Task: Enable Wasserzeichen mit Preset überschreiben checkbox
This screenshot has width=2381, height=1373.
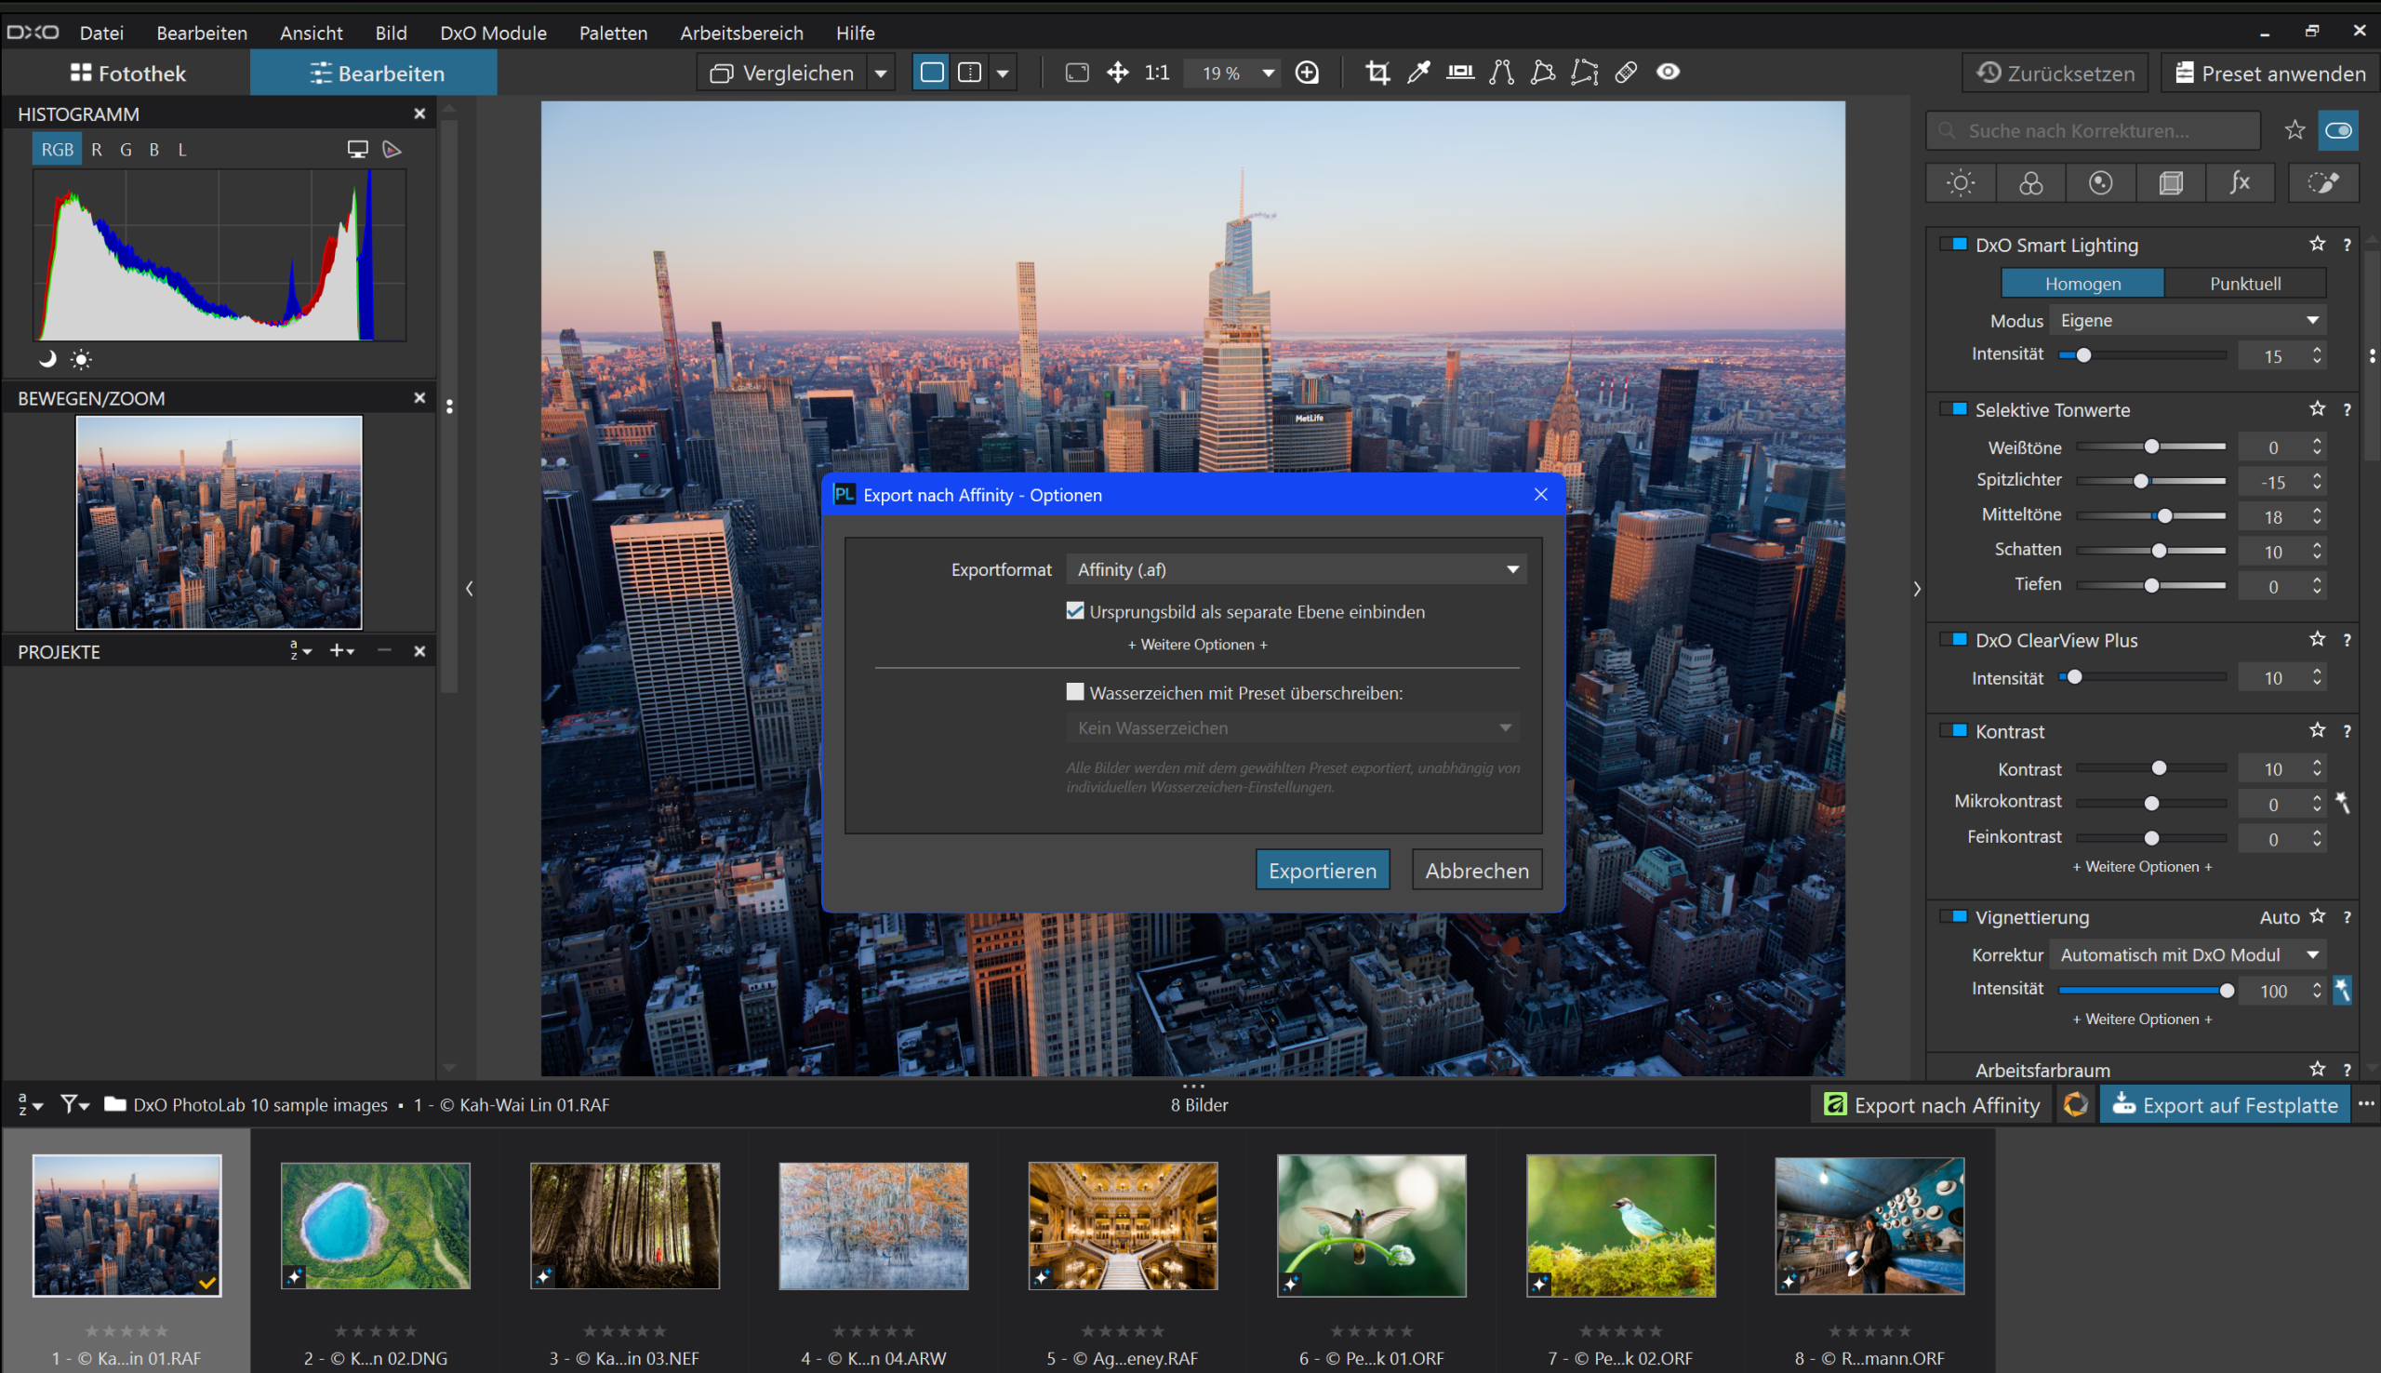Action: (1074, 692)
